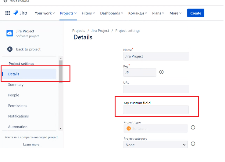Click the disabled Project type field

tap(155, 128)
